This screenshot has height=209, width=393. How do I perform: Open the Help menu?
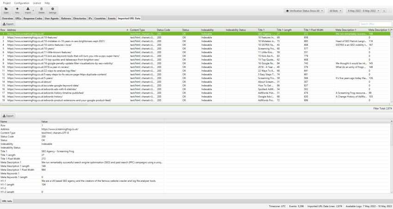pos(47,3)
